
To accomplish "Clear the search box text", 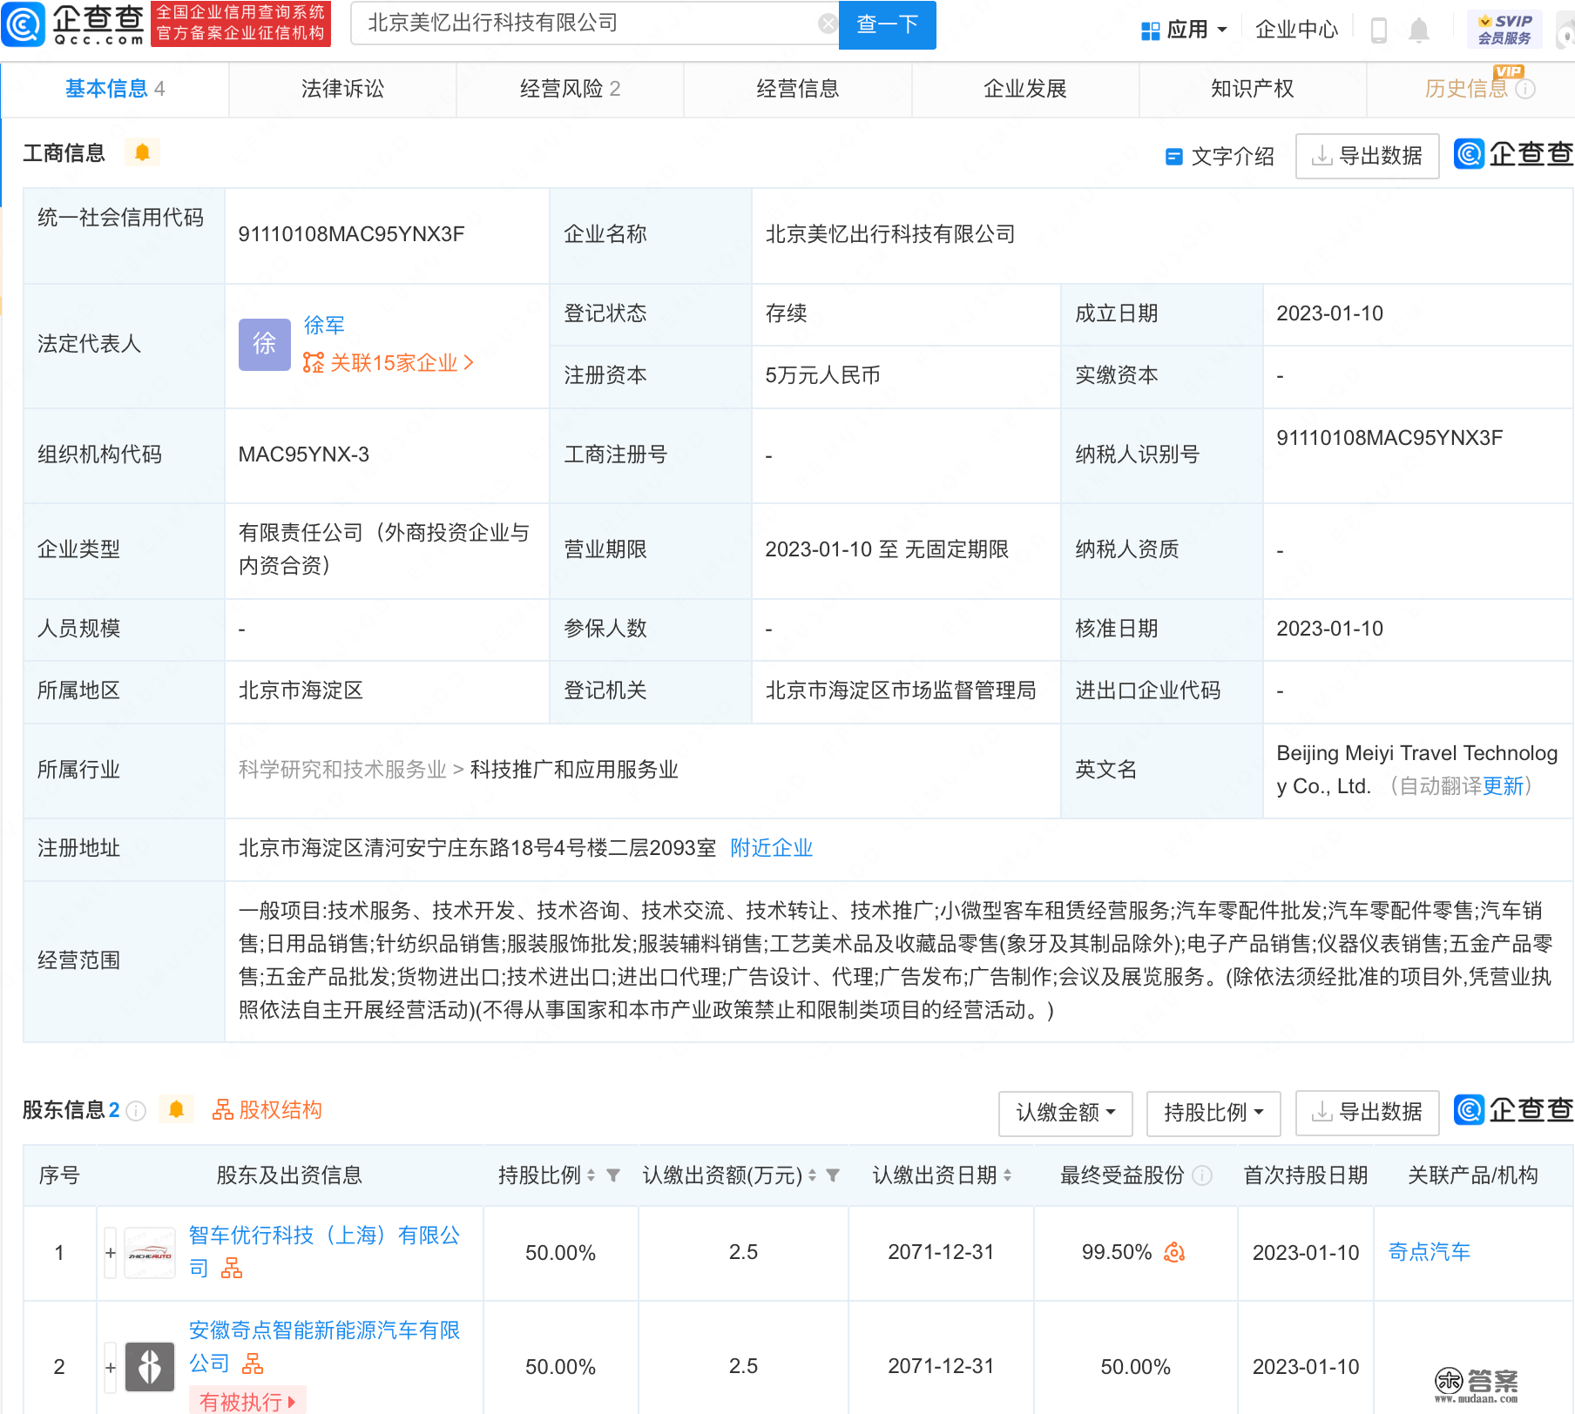I will pyautogui.click(x=828, y=24).
